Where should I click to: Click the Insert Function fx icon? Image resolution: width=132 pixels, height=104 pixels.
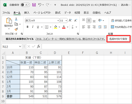(x=39, y=46)
